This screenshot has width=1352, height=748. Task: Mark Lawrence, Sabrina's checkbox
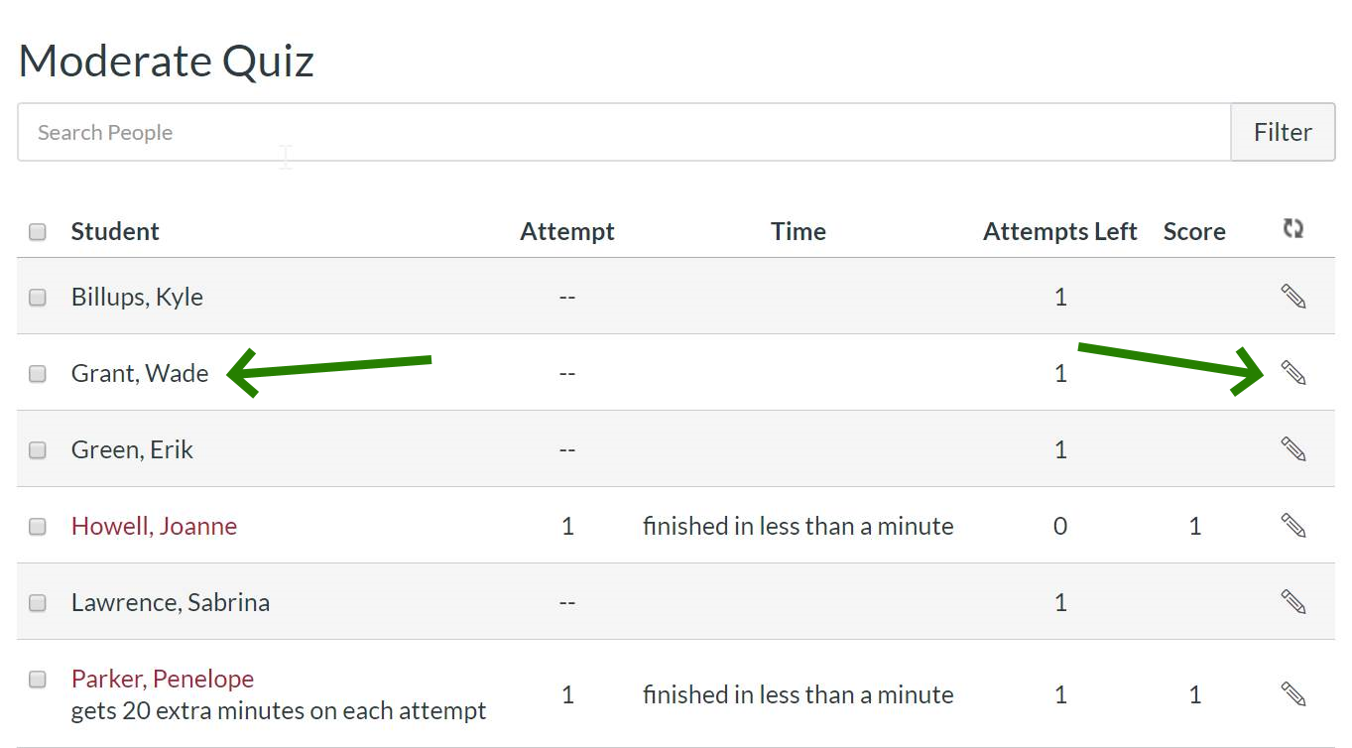click(x=38, y=603)
